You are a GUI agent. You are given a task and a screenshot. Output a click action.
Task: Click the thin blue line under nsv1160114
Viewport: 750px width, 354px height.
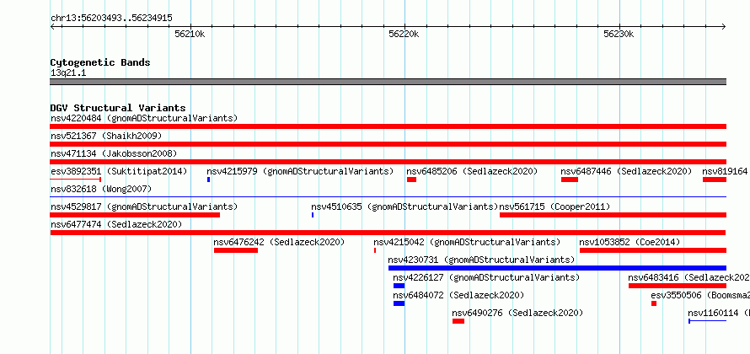click(x=707, y=321)
